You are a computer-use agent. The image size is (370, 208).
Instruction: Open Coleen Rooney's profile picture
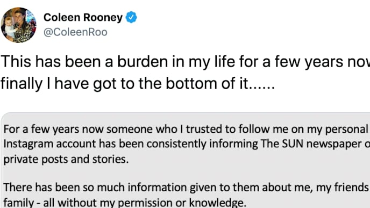coord(18,25)
